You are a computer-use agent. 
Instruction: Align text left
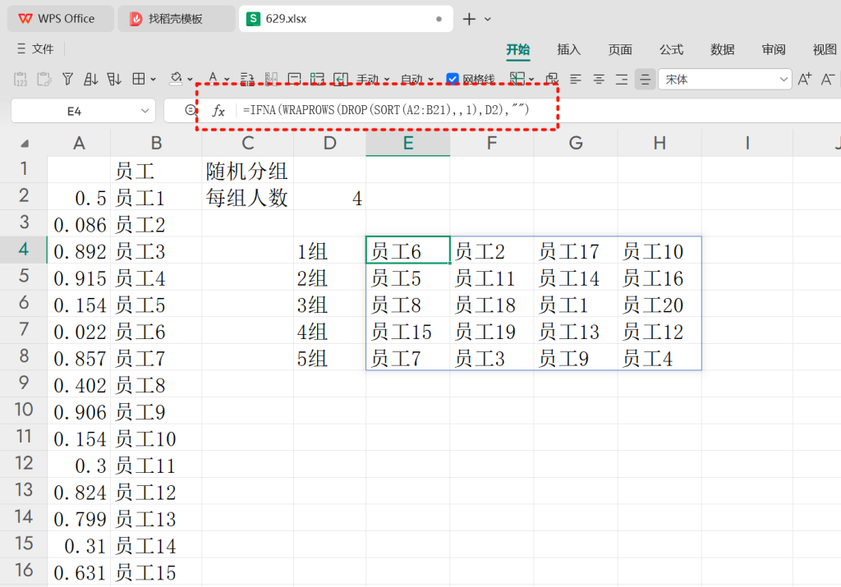(576, 80)
